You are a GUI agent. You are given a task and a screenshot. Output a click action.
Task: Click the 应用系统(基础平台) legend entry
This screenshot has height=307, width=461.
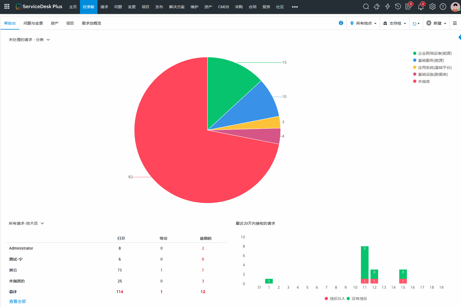click(432, 68)
